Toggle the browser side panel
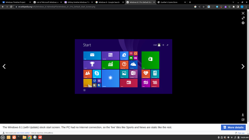This screenshot has width=249, height=140. [238, 7]
